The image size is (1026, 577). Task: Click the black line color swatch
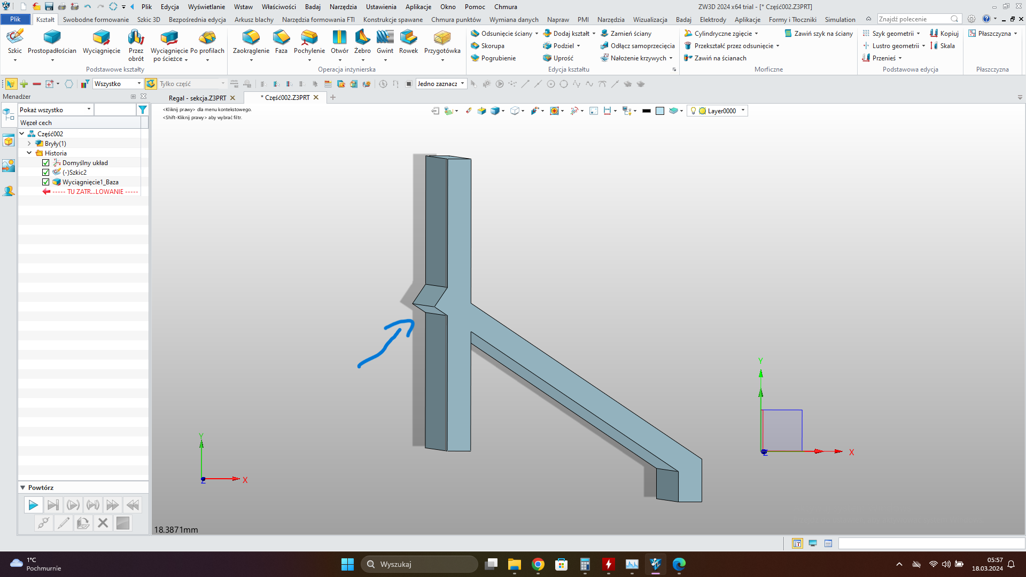pyautogui.click(x=646, y=111)
